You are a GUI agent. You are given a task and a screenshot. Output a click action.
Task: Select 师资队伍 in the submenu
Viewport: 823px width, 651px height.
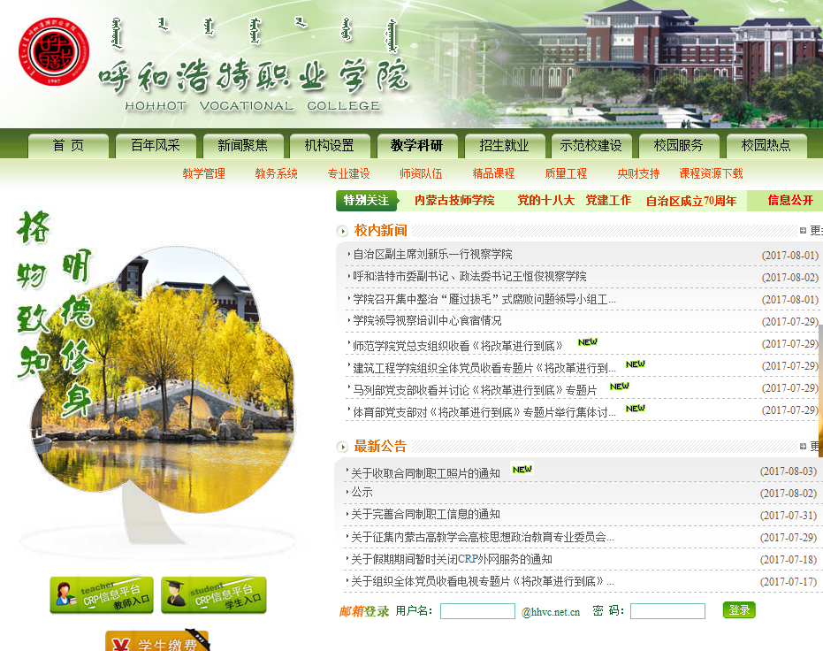[421, 174]
